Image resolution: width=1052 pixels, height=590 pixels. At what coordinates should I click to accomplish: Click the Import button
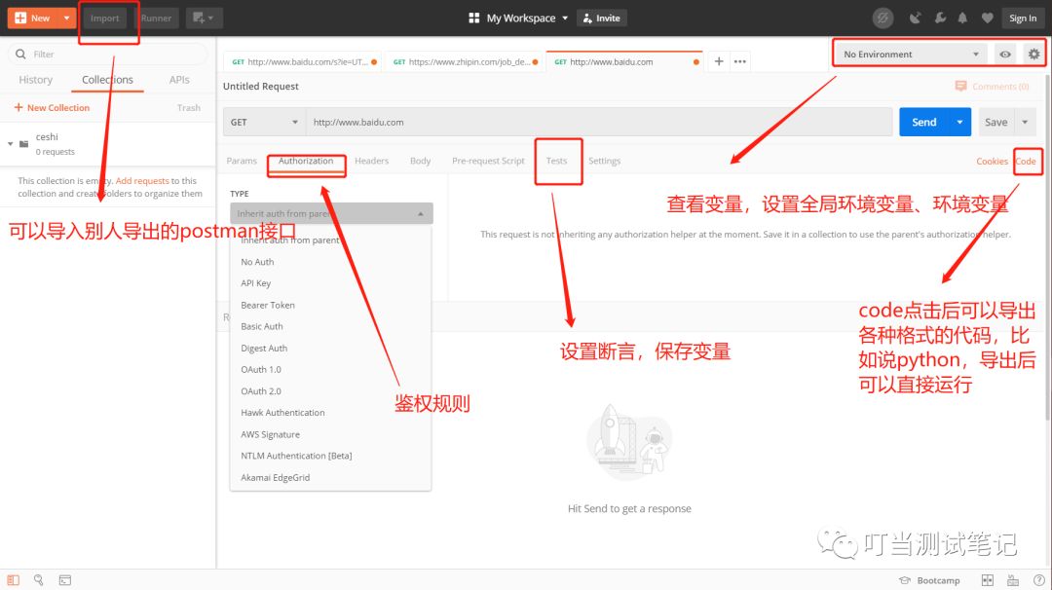pyautogui.click(x=104, y=18)
